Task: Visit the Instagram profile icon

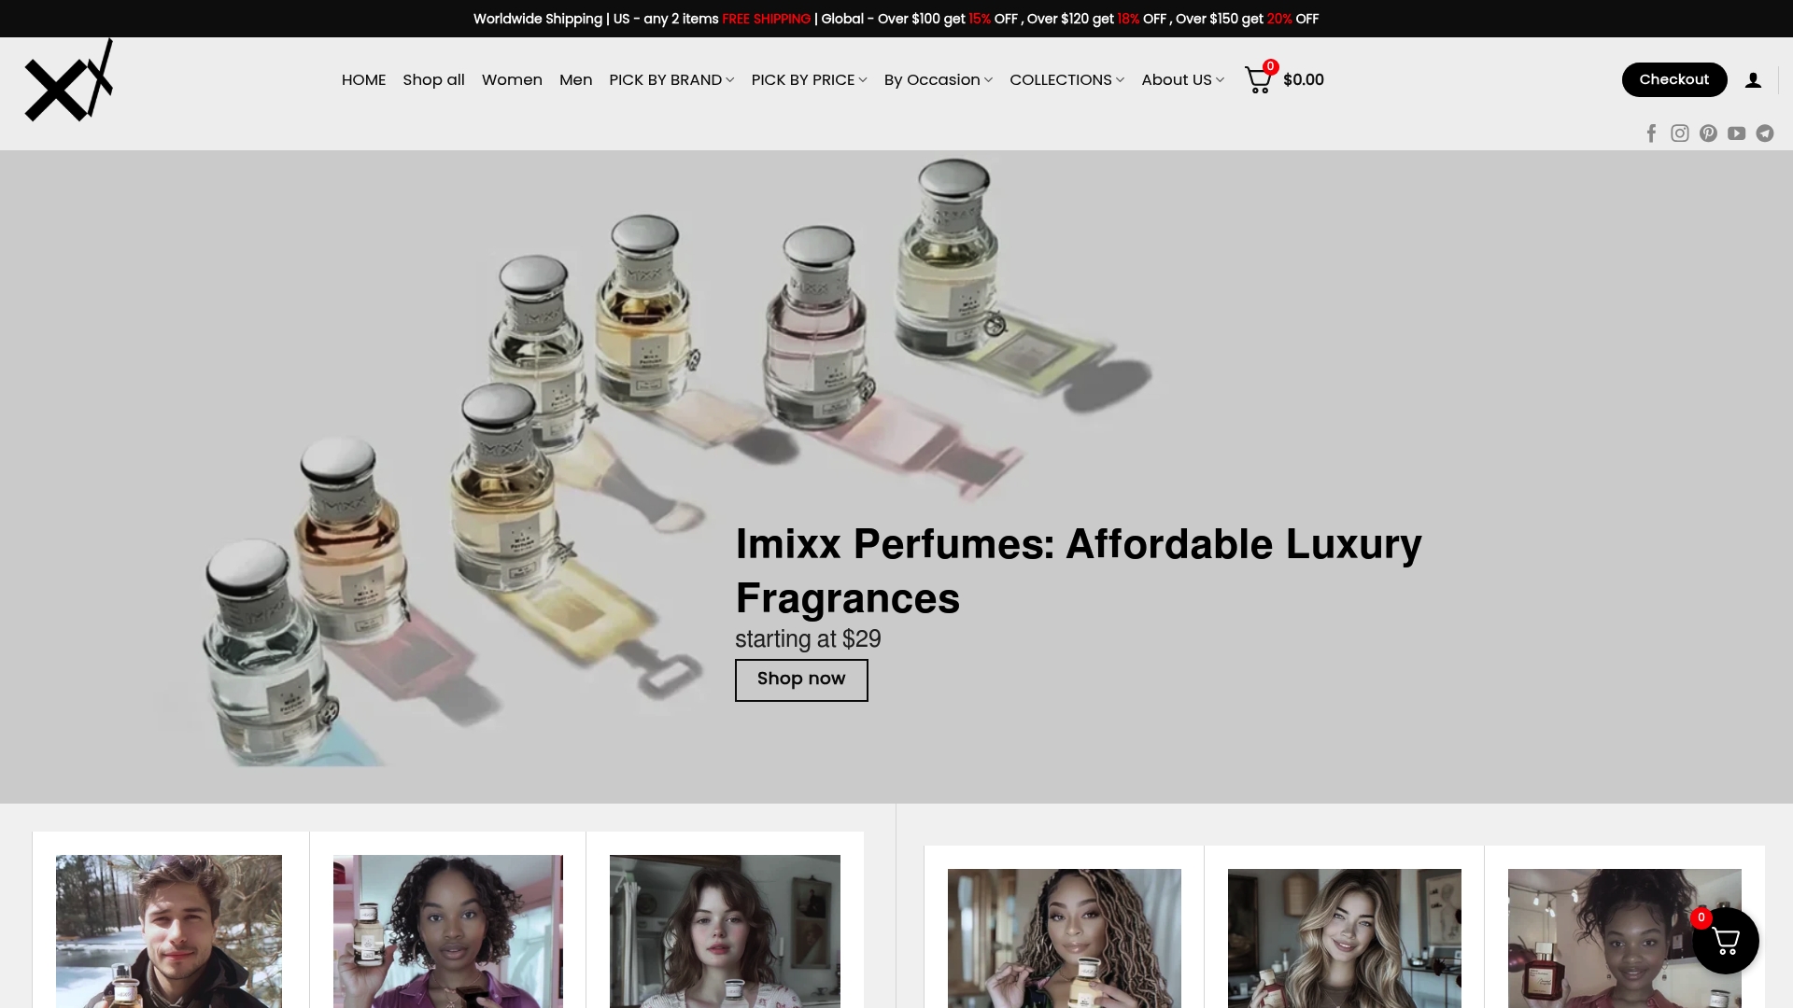Action: tap(1680, 133)
